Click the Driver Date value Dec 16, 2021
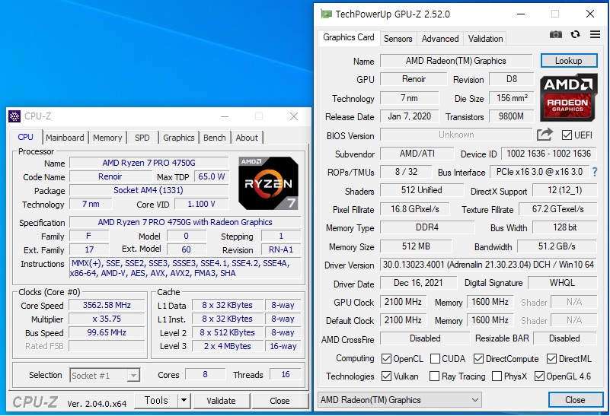610x416 pixels. 418,283
